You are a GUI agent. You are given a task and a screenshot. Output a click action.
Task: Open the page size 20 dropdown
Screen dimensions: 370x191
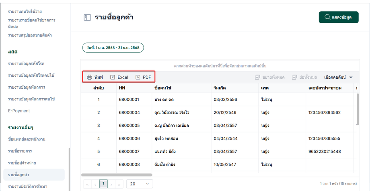tap(140, 184)
